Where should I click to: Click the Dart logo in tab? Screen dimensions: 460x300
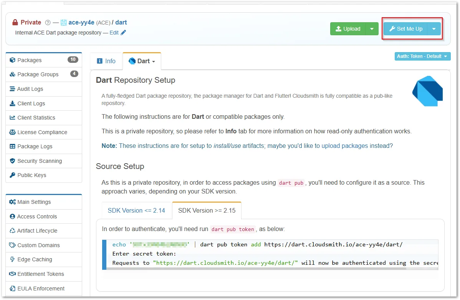click(x=132, y=61)
